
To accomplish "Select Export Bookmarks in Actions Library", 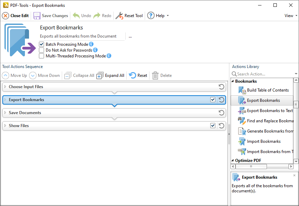I will click(x=261, y=100).
